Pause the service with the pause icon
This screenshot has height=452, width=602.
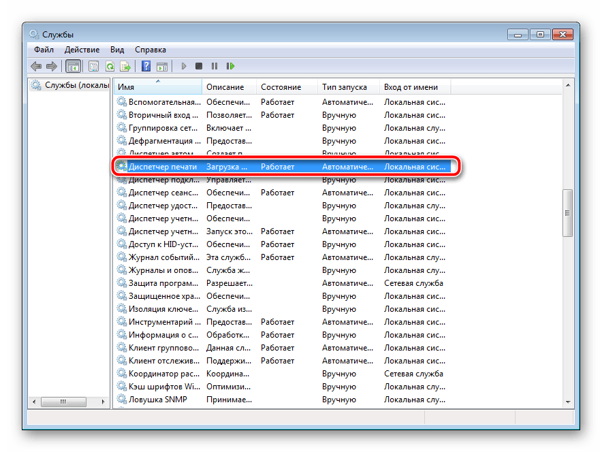coord(215,66)
